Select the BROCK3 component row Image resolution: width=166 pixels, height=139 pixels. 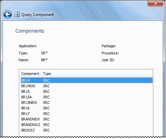click(87, 130)
